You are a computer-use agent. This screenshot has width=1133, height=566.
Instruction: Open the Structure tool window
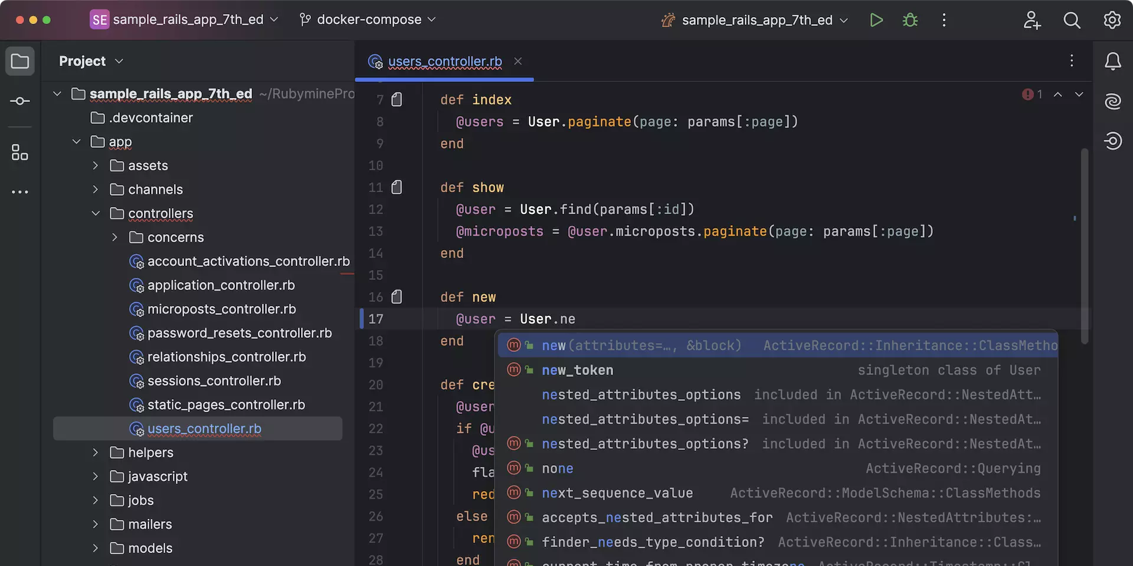click(20, 153)
